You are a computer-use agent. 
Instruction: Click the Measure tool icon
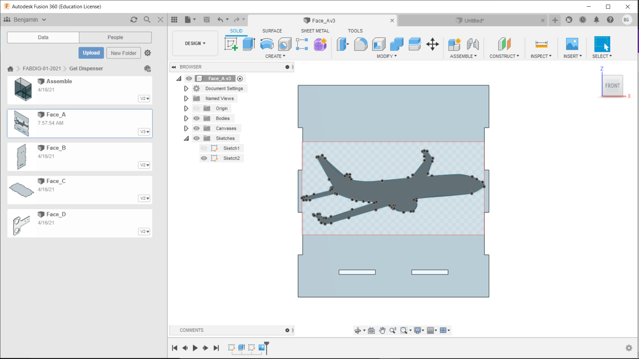coord(541,44)
